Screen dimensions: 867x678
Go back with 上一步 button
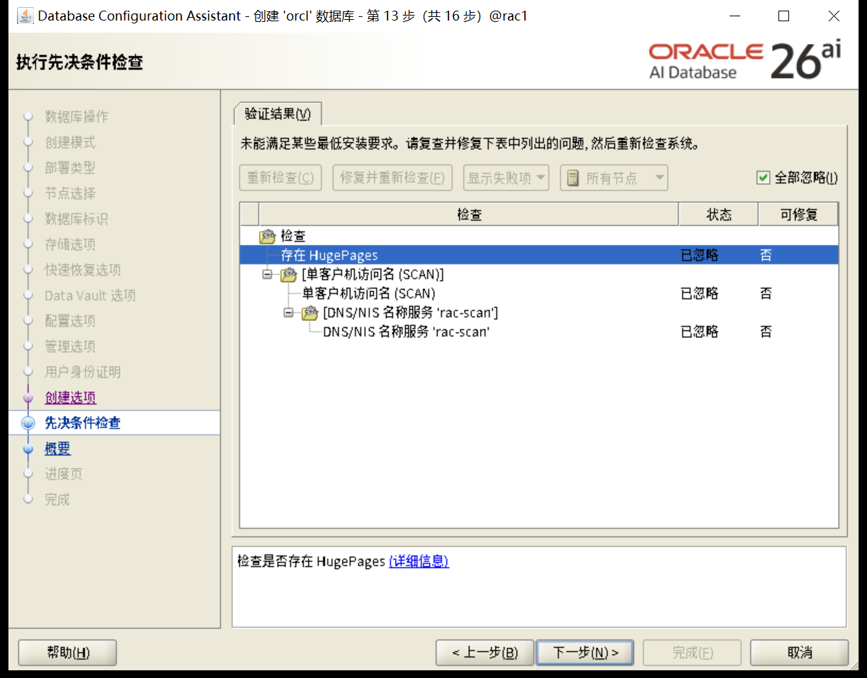point(485,652)
